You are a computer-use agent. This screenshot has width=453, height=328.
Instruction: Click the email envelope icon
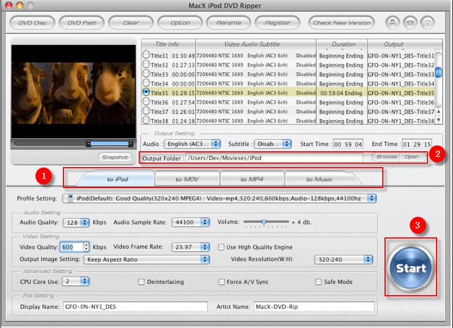point(410,23)
